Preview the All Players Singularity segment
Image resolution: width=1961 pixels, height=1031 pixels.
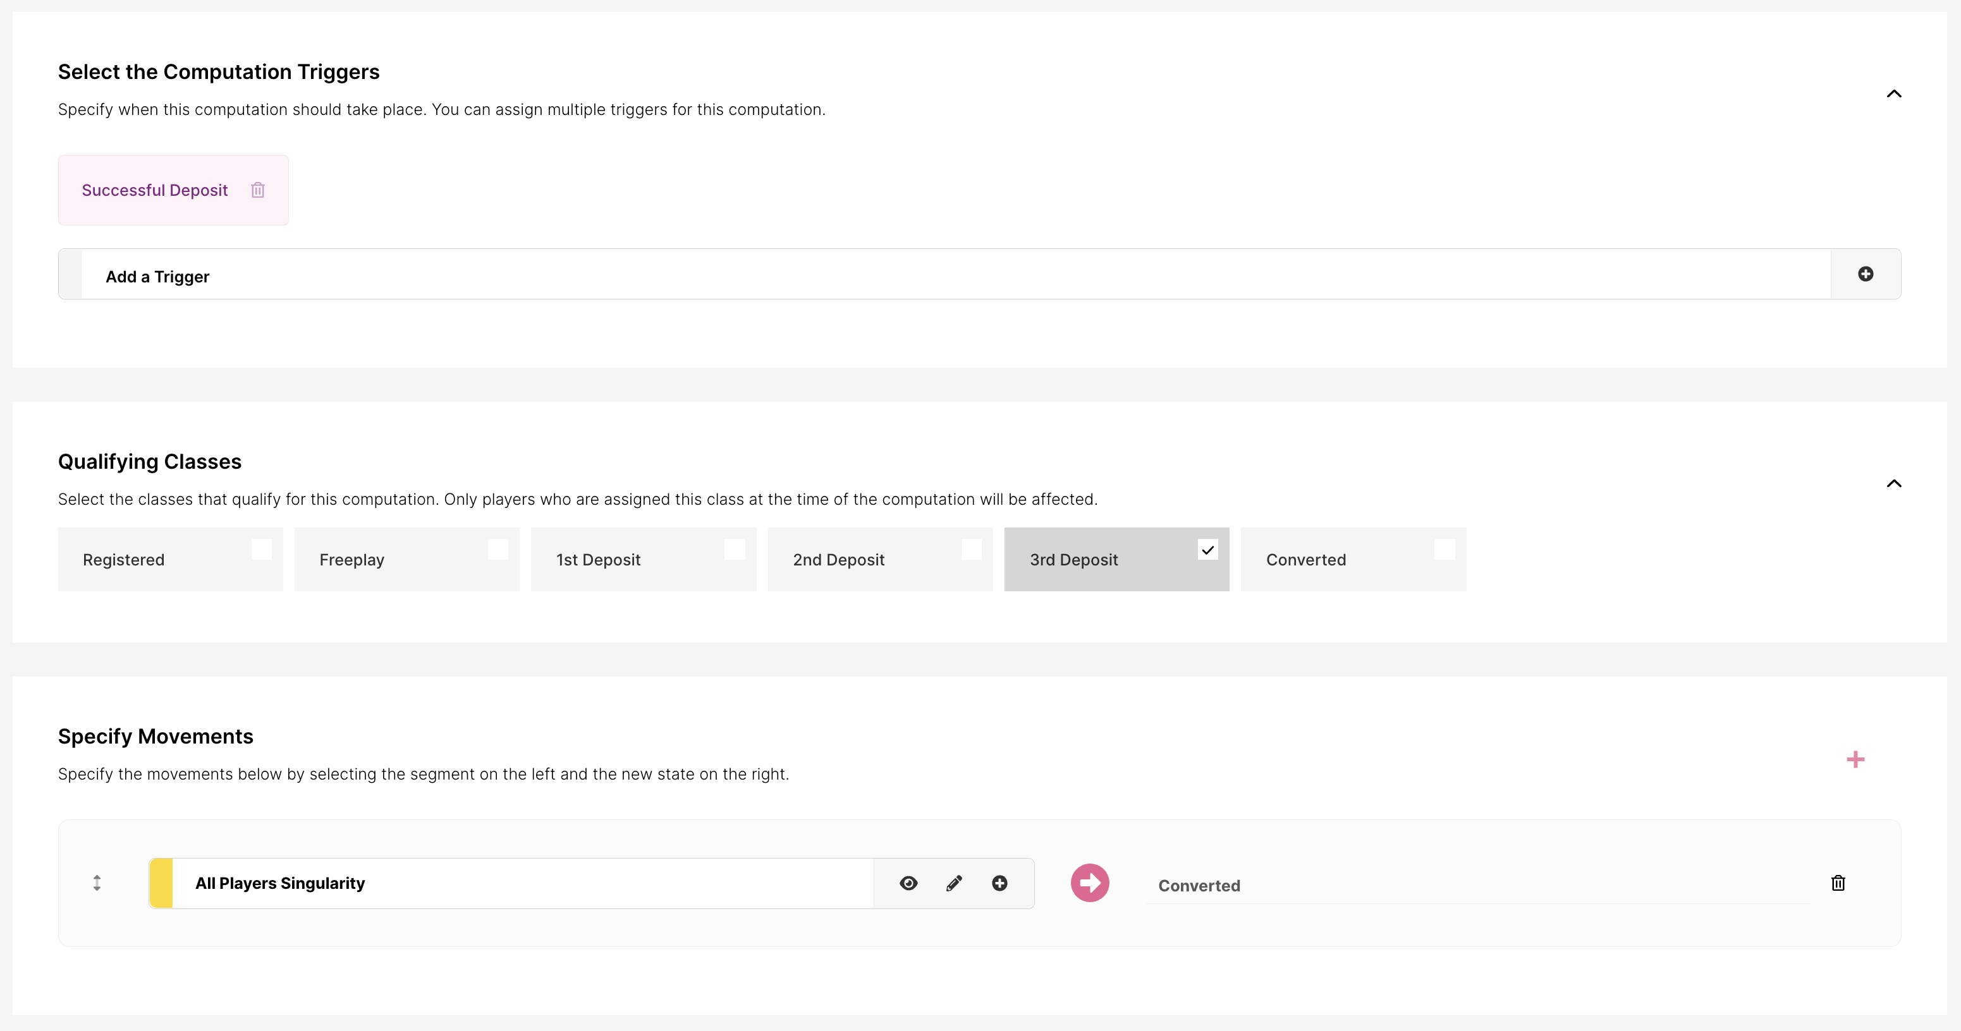[908, 883]
